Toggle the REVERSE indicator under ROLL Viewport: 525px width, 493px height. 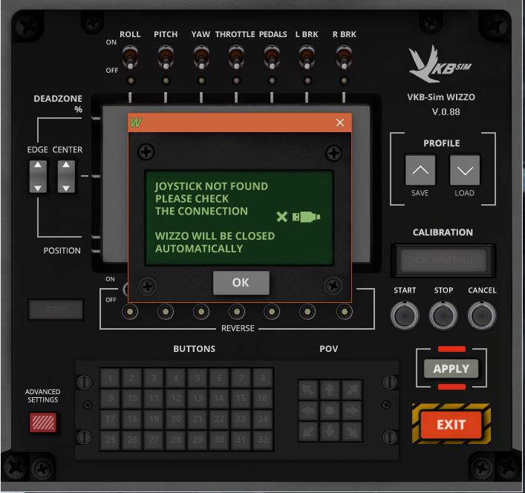pos(130,312)
